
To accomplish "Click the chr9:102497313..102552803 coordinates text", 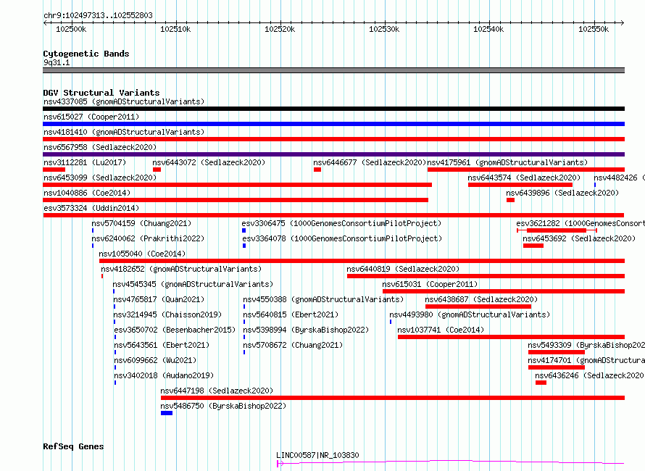I will 98,15.
